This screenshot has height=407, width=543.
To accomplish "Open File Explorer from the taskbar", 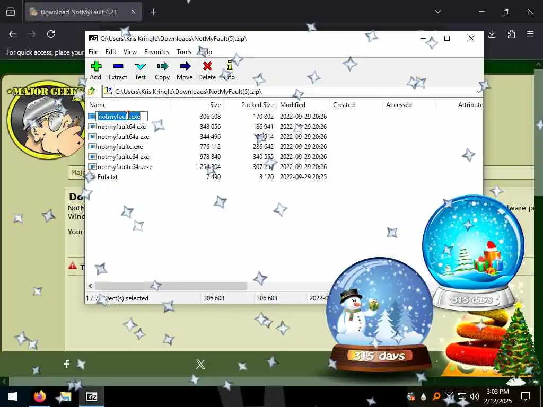I will (65, 396).
